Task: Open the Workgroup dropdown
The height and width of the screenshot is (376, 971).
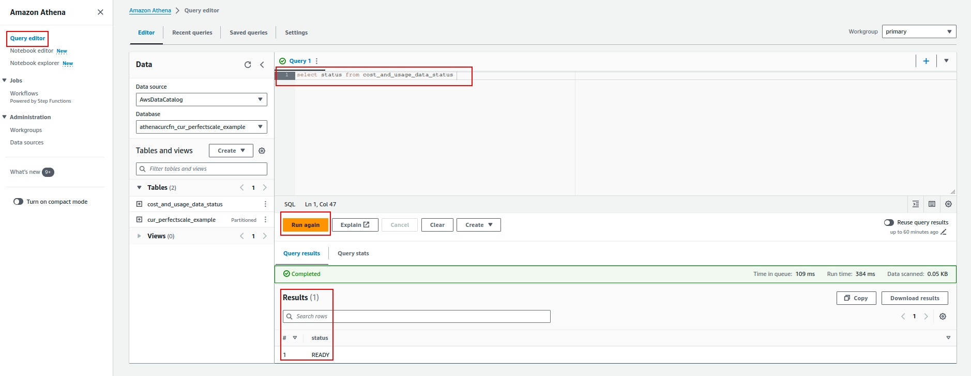Action: click(x=919, y=31)
